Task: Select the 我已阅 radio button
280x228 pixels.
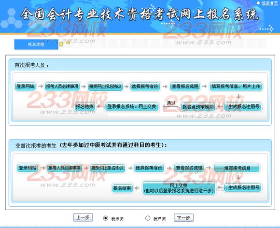Action: 148,218
